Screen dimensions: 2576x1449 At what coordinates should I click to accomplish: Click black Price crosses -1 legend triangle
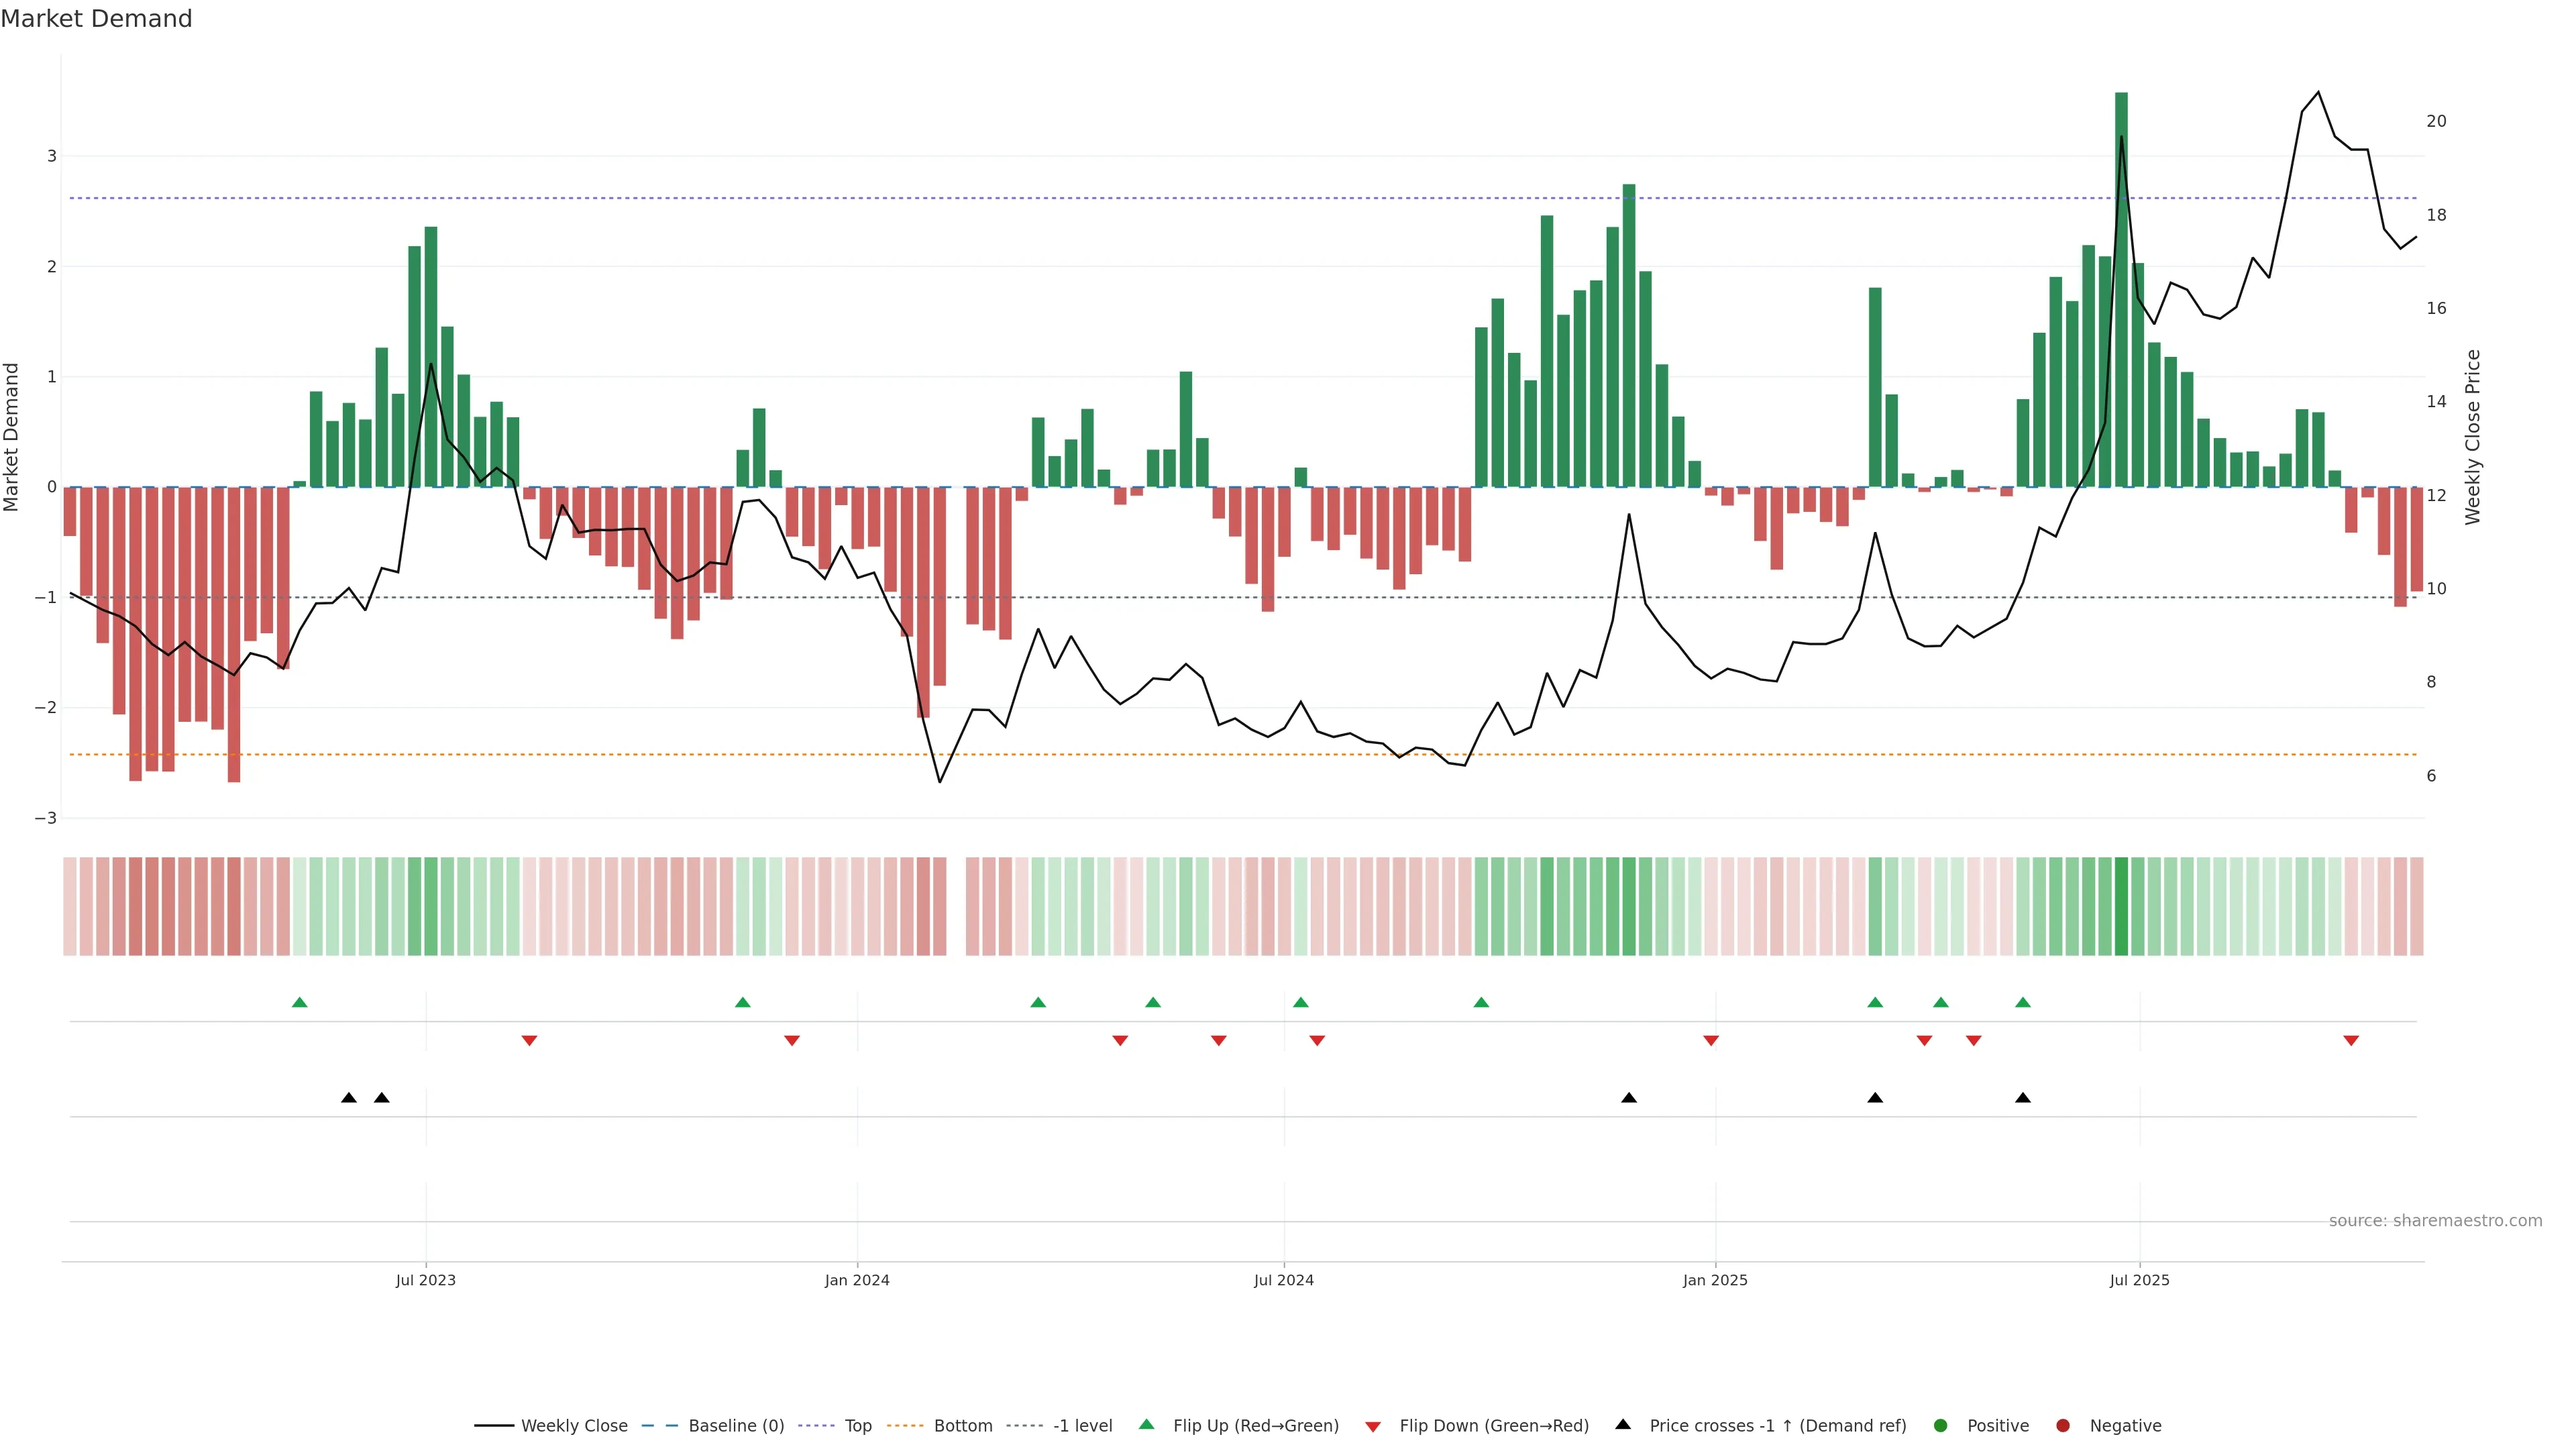[1623, 1424]
